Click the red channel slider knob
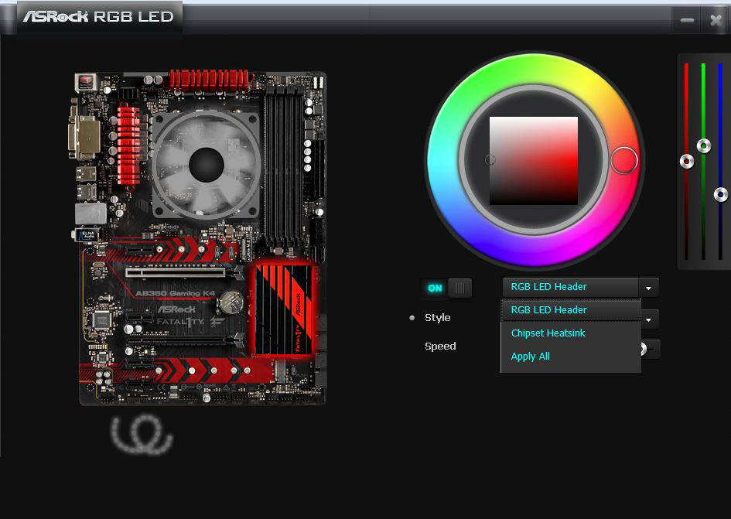 [x=686, y=162]
